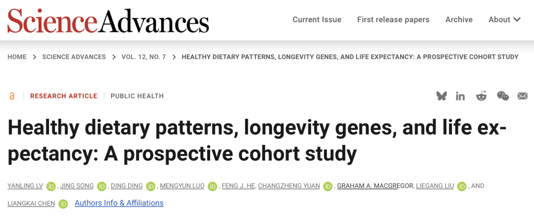Expand the About dropdown menu

504,20
